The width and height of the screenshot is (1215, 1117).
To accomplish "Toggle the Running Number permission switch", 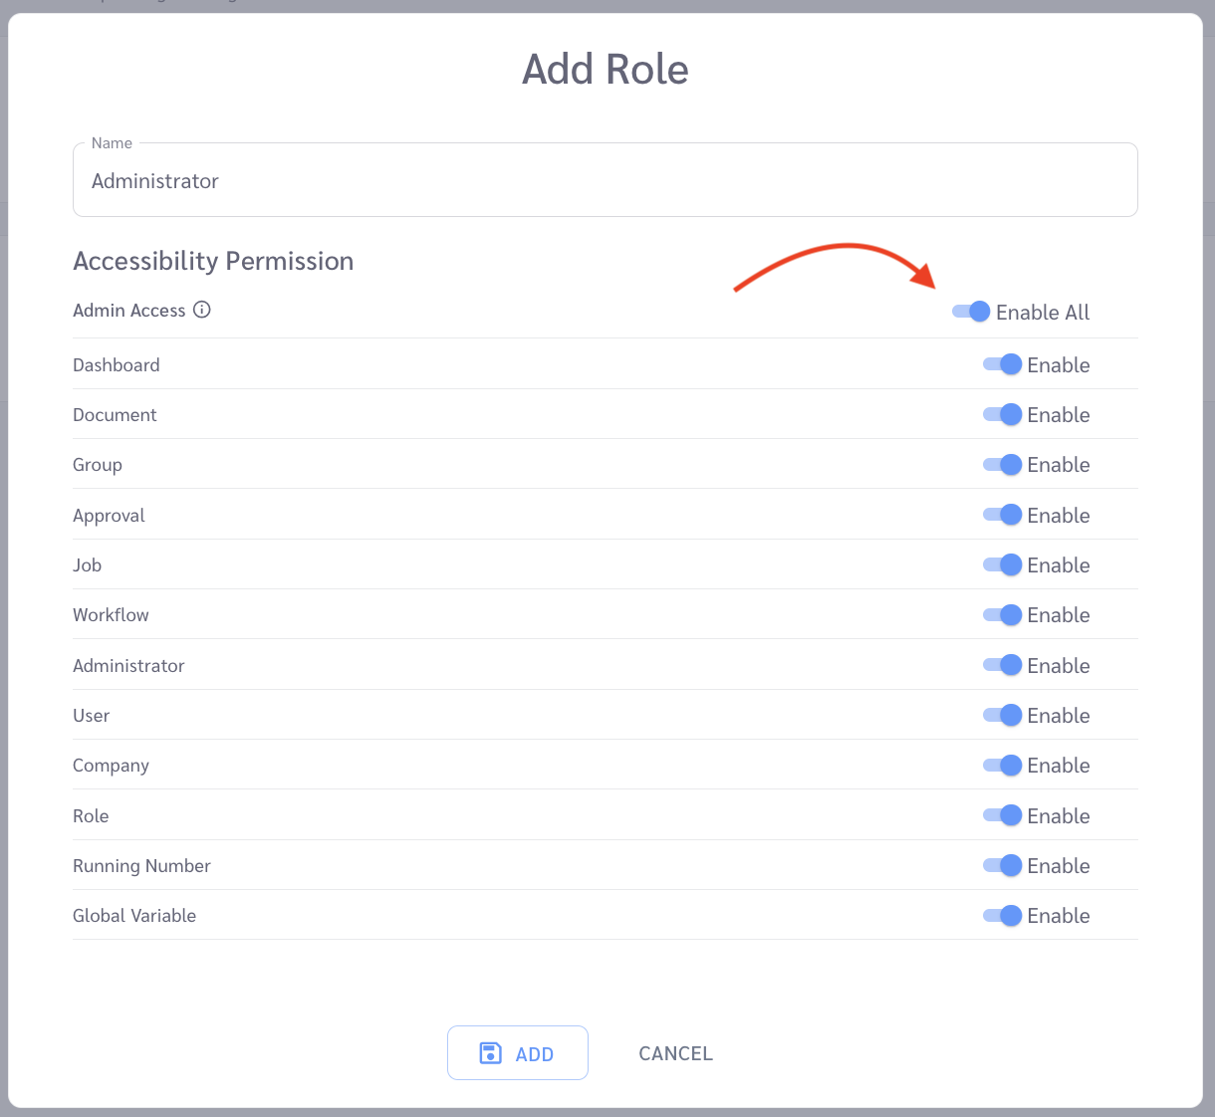I will (1002, 865).
